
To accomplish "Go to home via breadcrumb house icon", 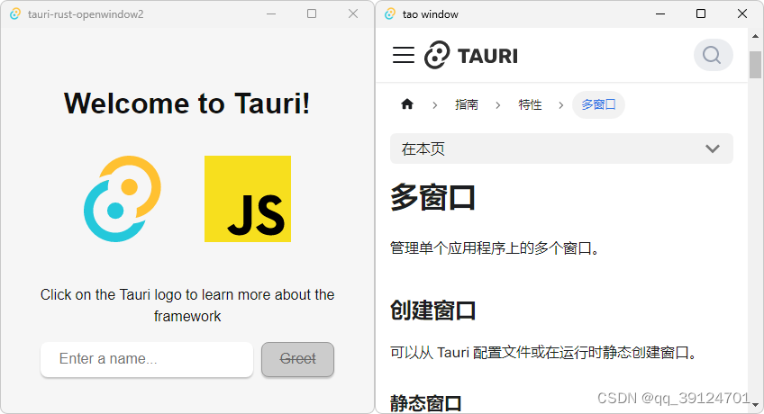I will pos(407,104).
